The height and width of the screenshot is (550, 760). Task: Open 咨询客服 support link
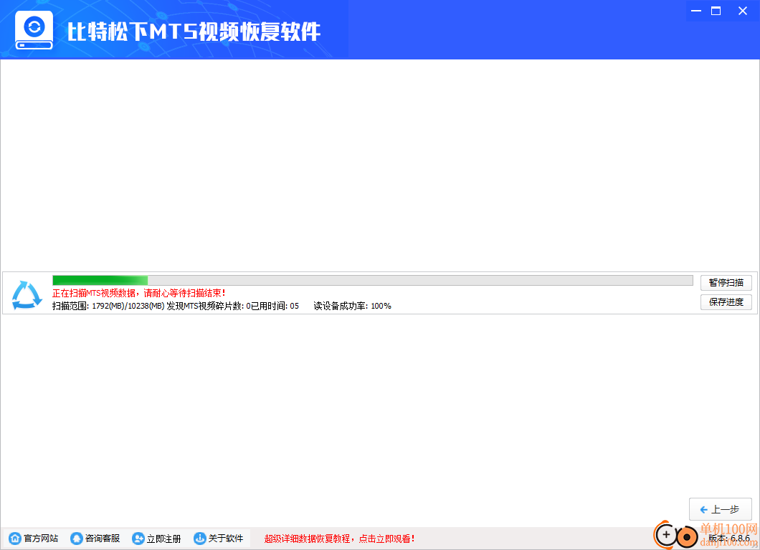point(95,539)
